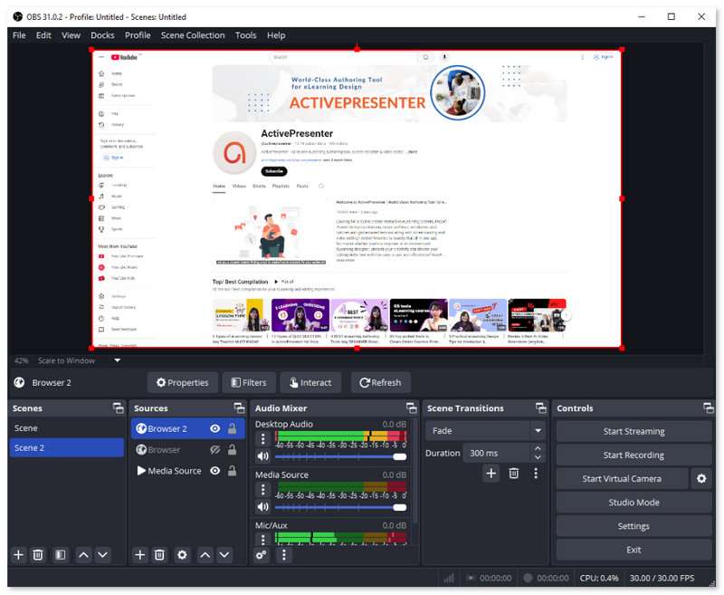
Task: Select the Scene item in Scenes list
Action: (66, 428)
